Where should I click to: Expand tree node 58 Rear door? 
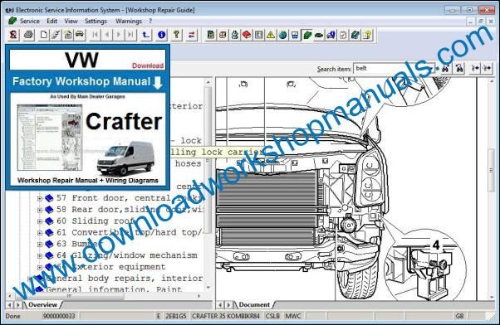[x=40, y=210]
